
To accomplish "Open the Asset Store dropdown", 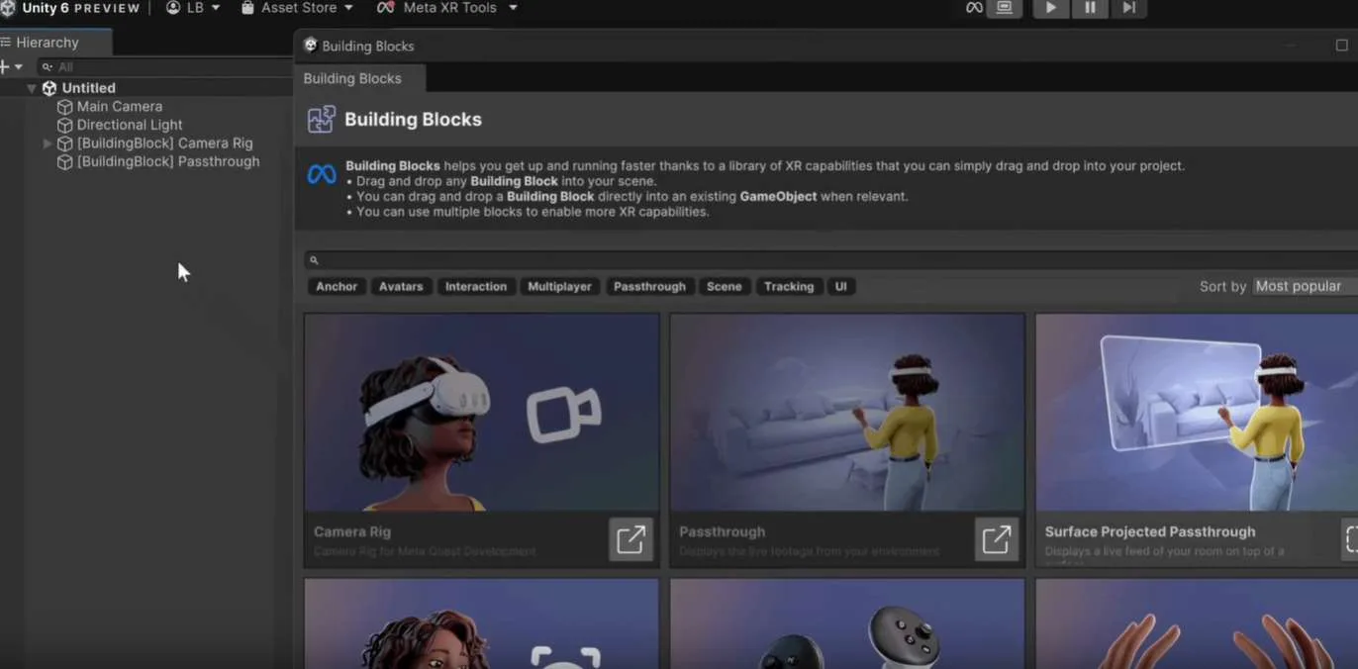I will [297, 8].
